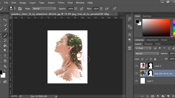
Task: Filter layers by adjustment layers icon
Action: [x=160, y=48]
